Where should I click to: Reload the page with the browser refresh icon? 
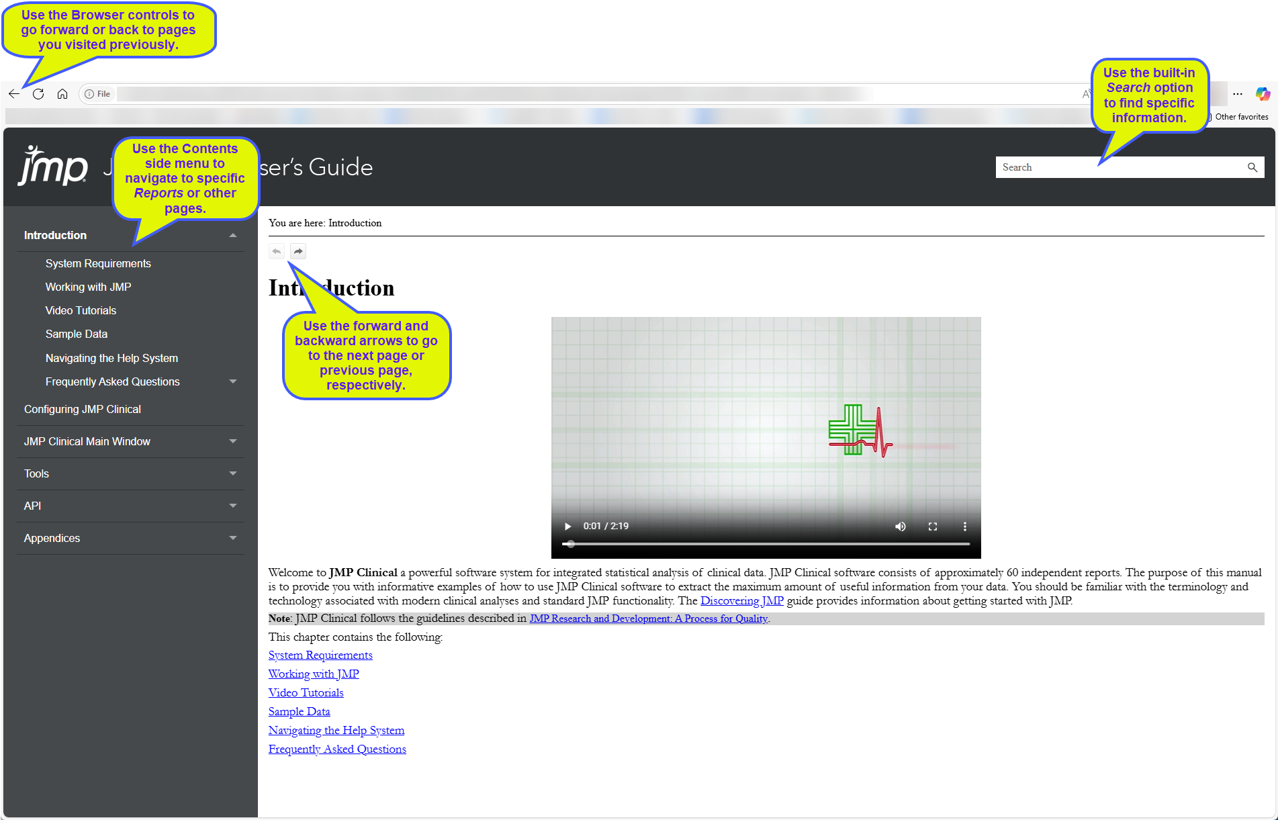pos(38,94)
